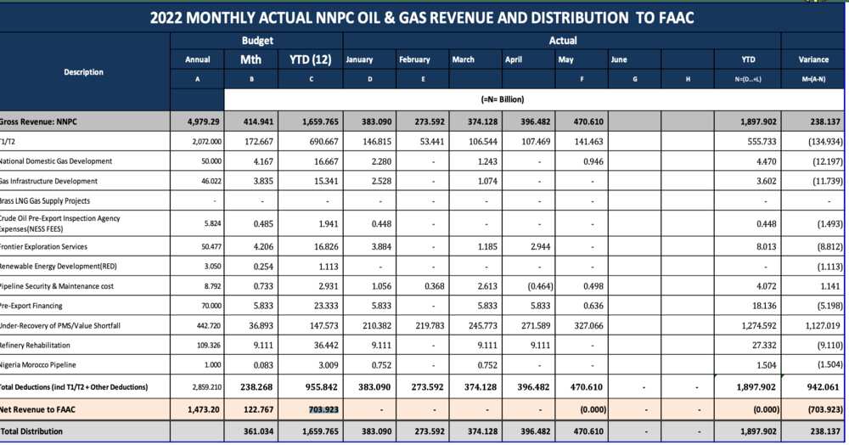849x445 pixels.
Task: Click Pipeline Security & Maintenance cost label
Action: (x=57, y=286)
